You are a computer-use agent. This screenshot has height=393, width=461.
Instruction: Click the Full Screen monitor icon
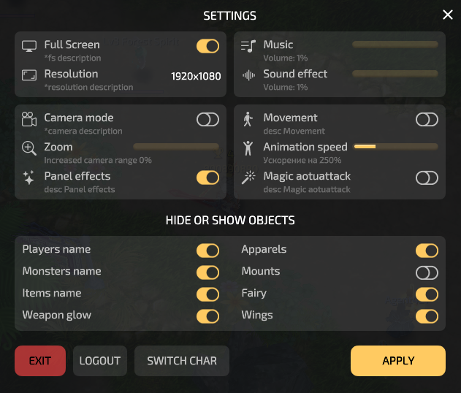point(29,46)
